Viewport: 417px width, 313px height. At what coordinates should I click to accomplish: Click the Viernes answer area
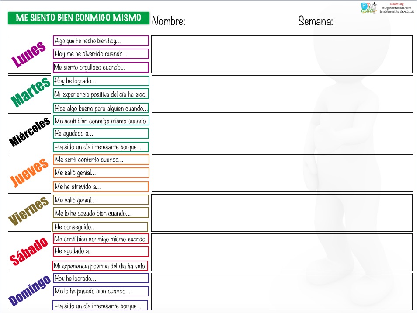tap(282, 213)
